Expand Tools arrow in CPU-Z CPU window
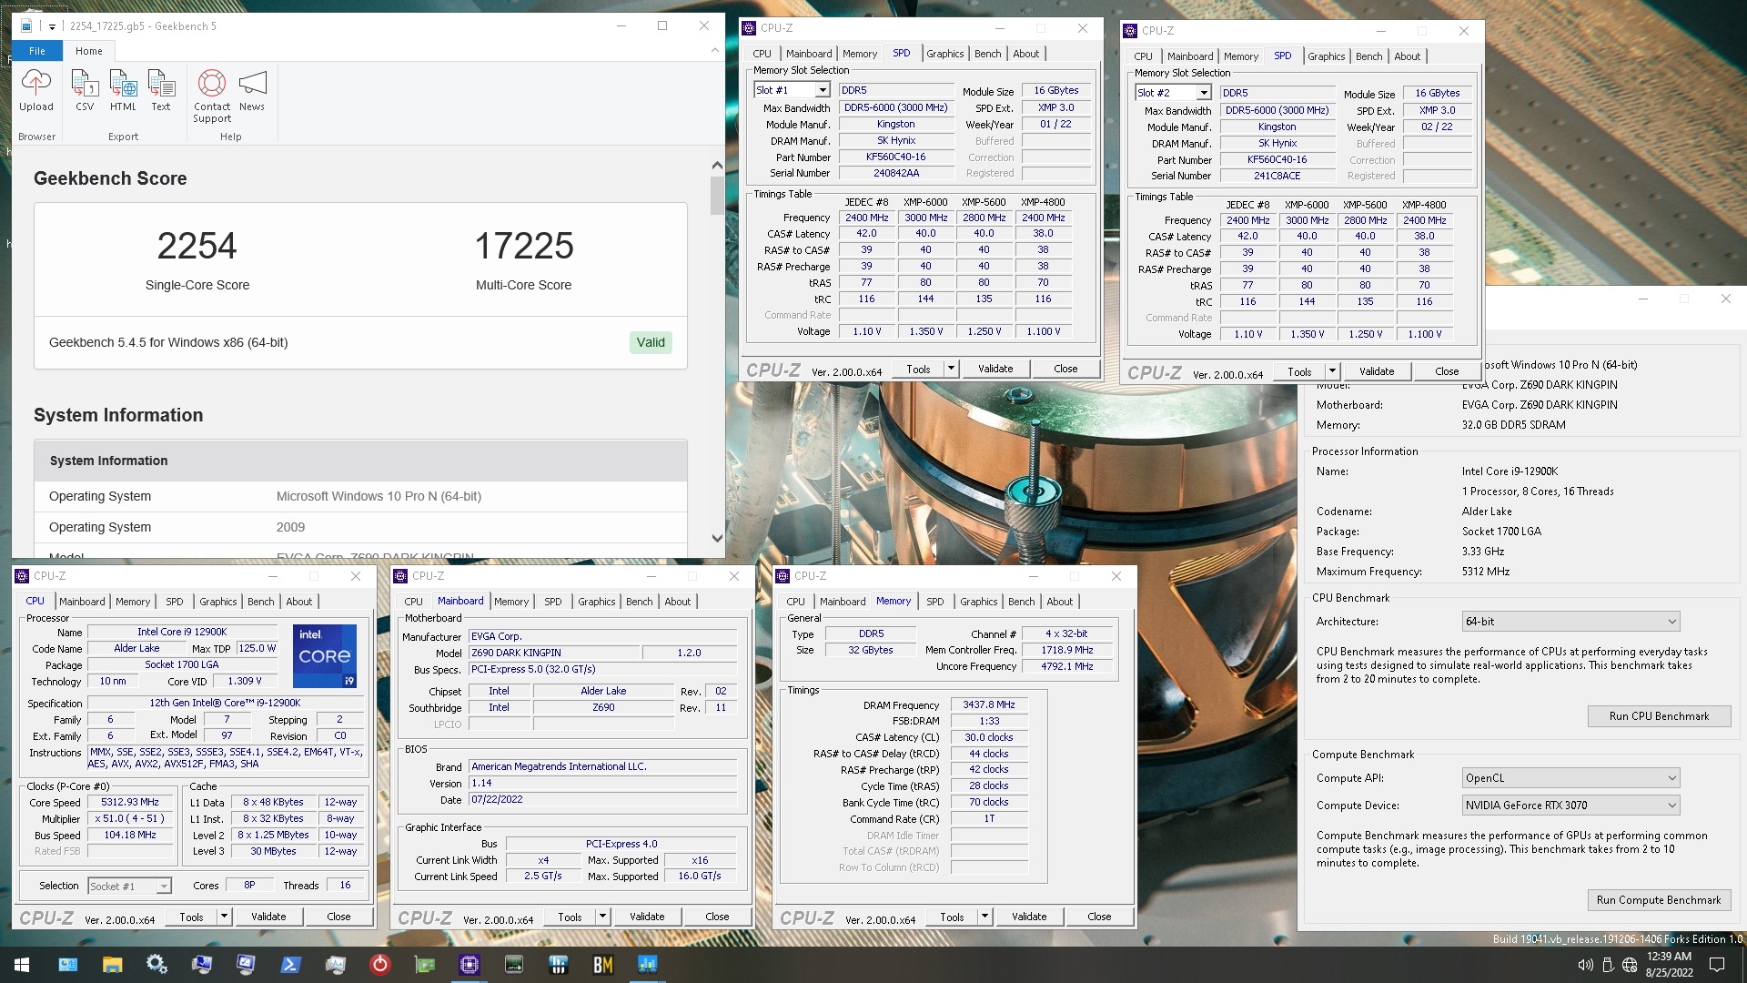This screenshot has height=983, width=1747. click(224, 917)
